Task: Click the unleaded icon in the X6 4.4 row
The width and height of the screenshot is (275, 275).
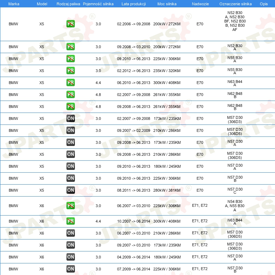Action: (x=70, y=221)
